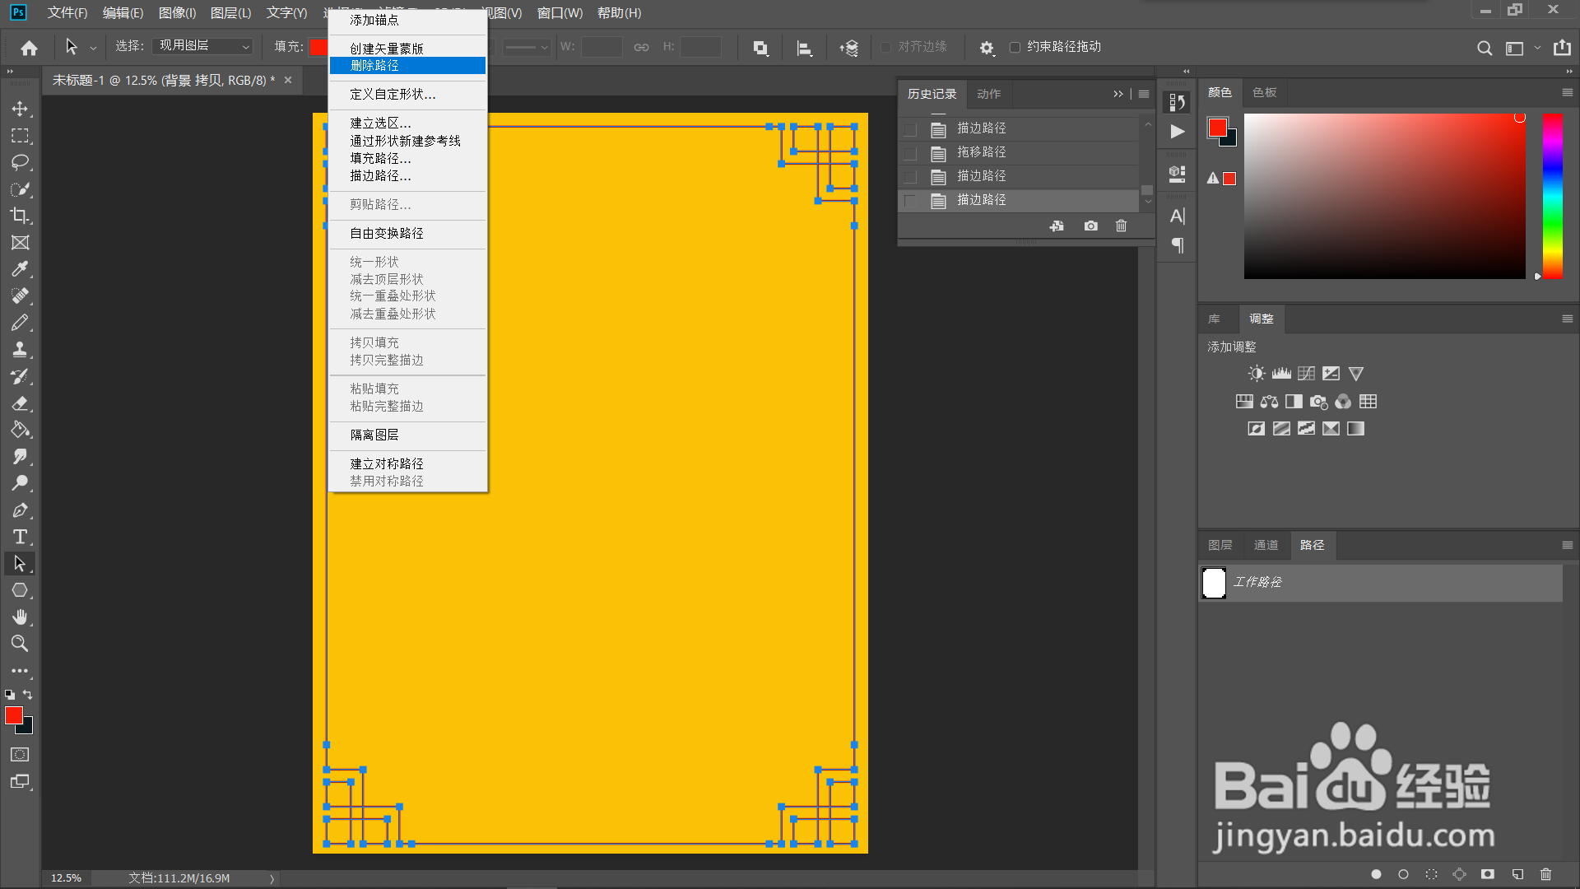Select the Lasso tool
The image size is (1580, 889).
point(20,162)
